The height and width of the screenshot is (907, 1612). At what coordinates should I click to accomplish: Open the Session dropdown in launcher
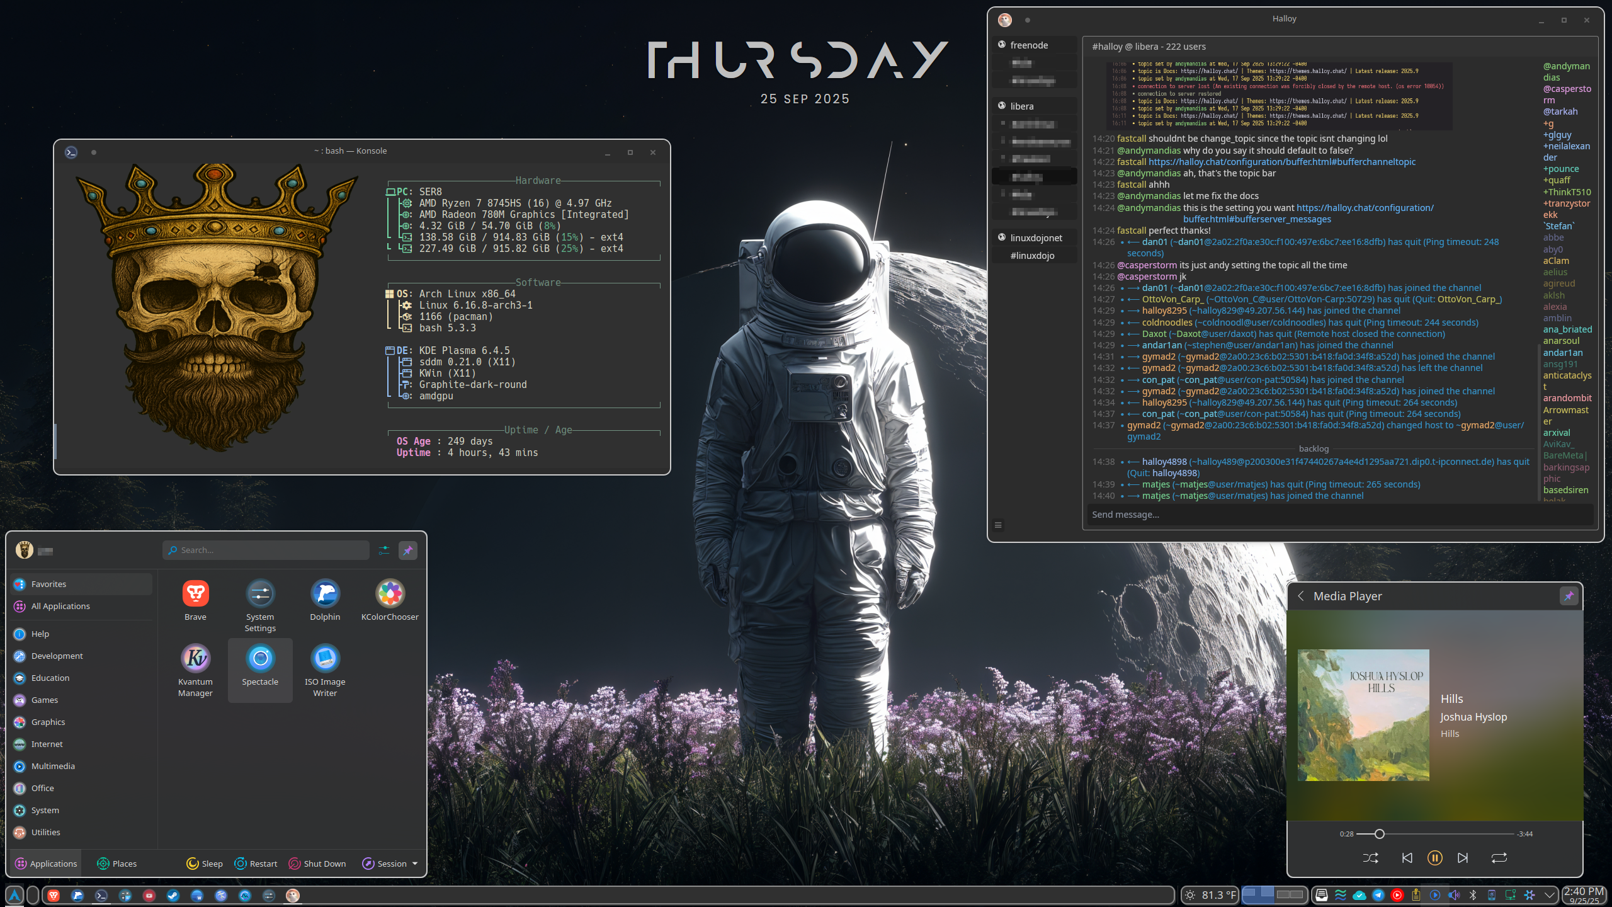tap(390, 864)
